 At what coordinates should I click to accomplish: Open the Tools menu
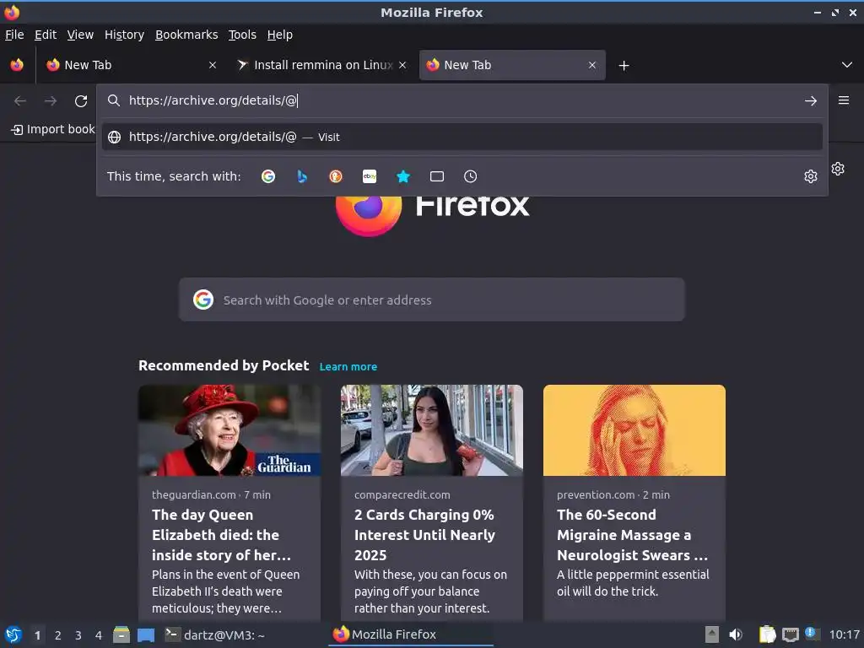(242, 35)
